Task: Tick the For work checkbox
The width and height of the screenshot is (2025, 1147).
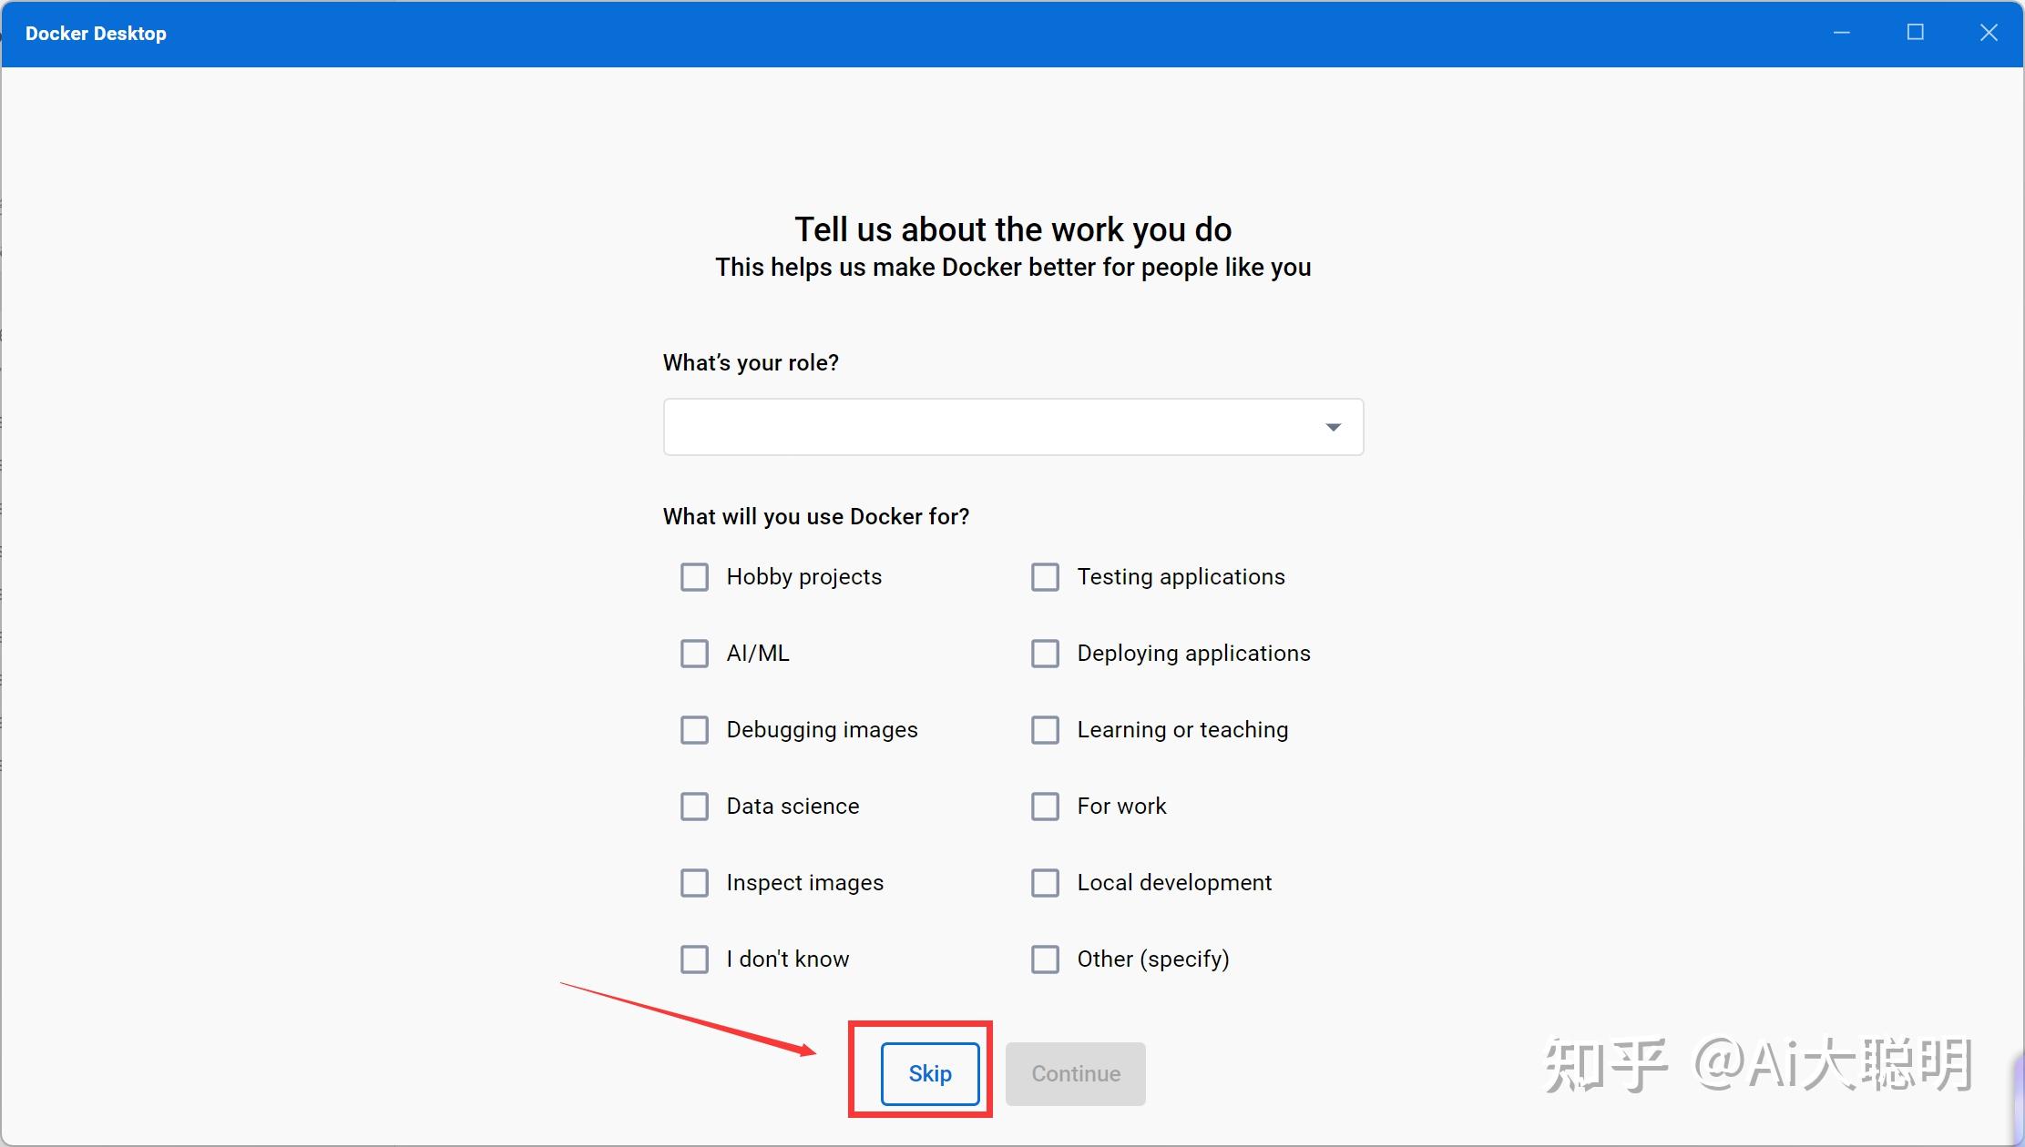Action: point(1045,807)
